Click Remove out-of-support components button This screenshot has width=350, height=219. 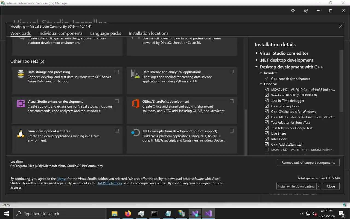tap(308, 163)
